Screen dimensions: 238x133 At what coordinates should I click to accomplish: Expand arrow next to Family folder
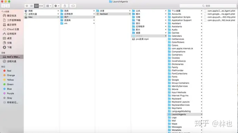201,67
